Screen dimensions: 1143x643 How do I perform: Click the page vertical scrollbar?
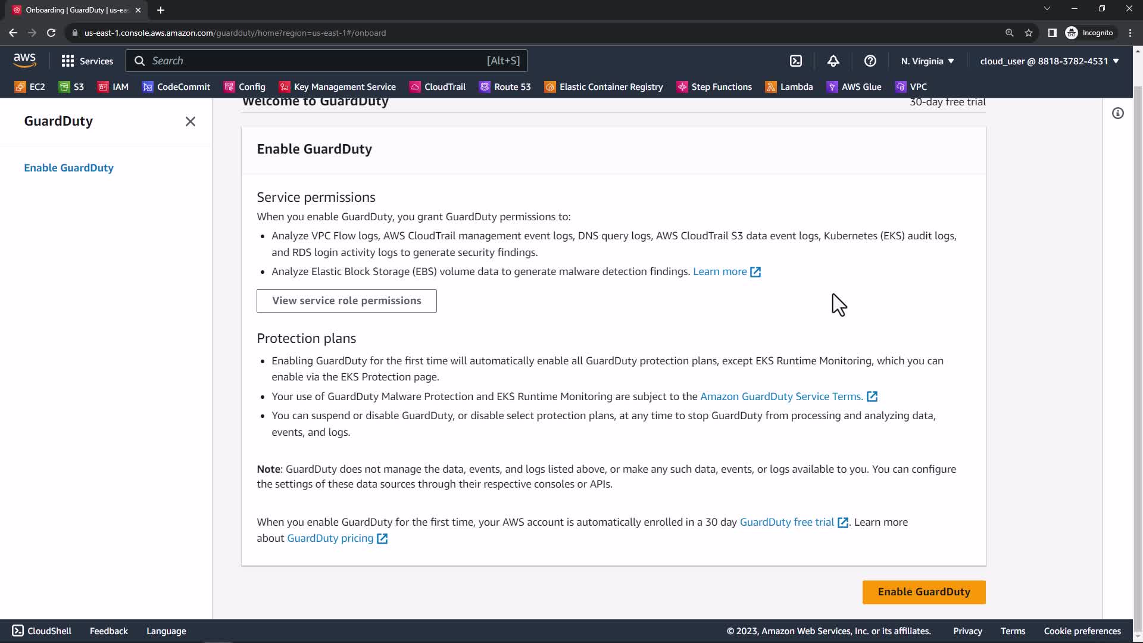coord(1137,357)
